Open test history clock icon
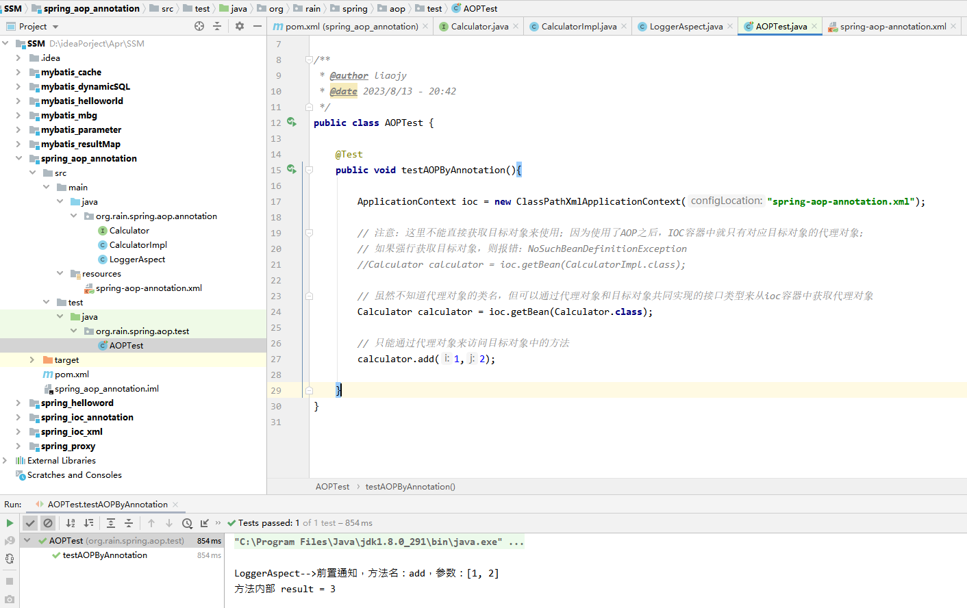The height and width of the screenshot is (608, 967). tap(187, 523)
